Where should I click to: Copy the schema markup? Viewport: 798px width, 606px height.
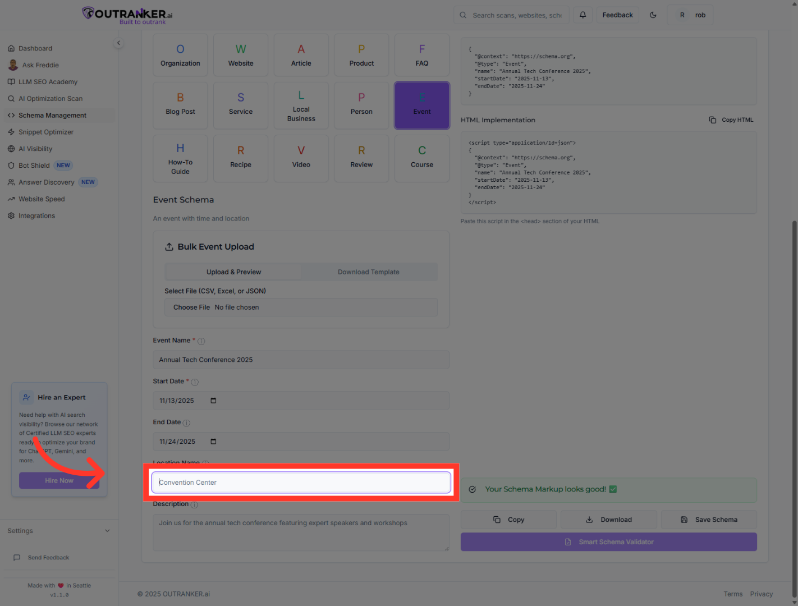[508, 520]
